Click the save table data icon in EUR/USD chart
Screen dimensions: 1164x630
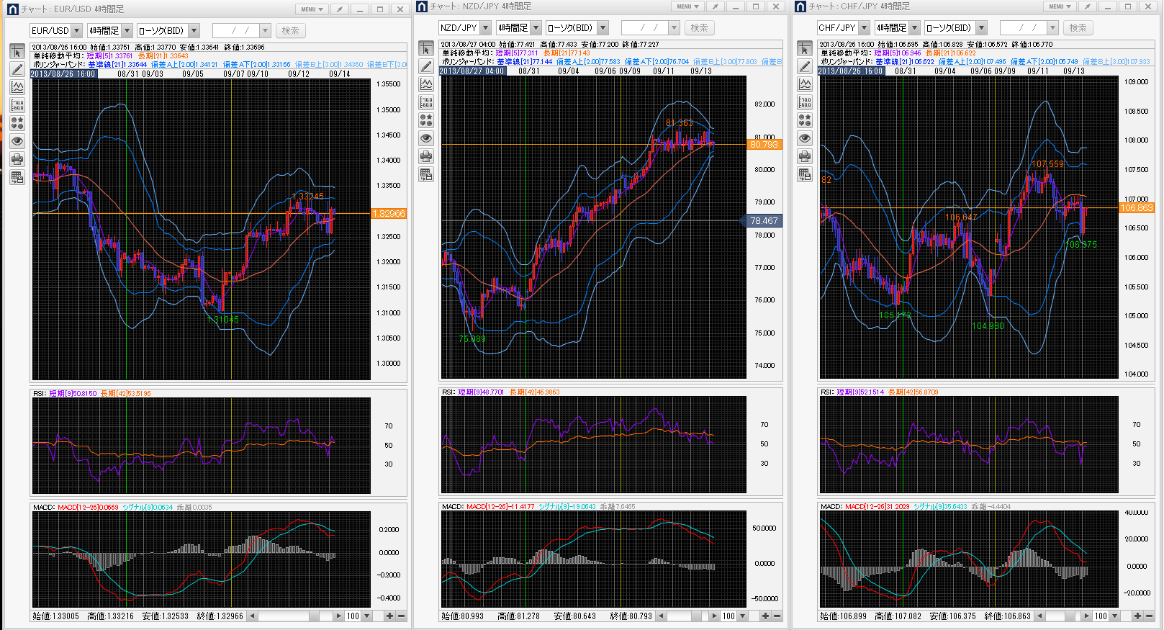pos(17,177)
